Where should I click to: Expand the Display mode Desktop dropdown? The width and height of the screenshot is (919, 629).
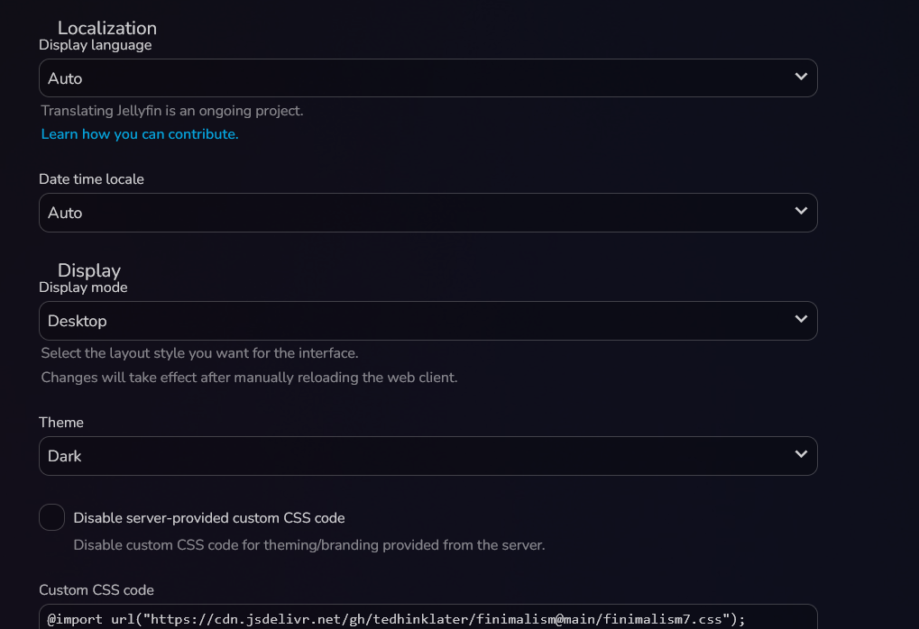point(406,321)
